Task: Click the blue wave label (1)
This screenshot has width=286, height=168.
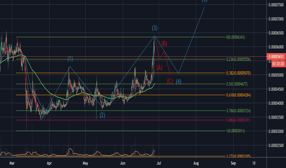Action: click(x=70, y=59)
